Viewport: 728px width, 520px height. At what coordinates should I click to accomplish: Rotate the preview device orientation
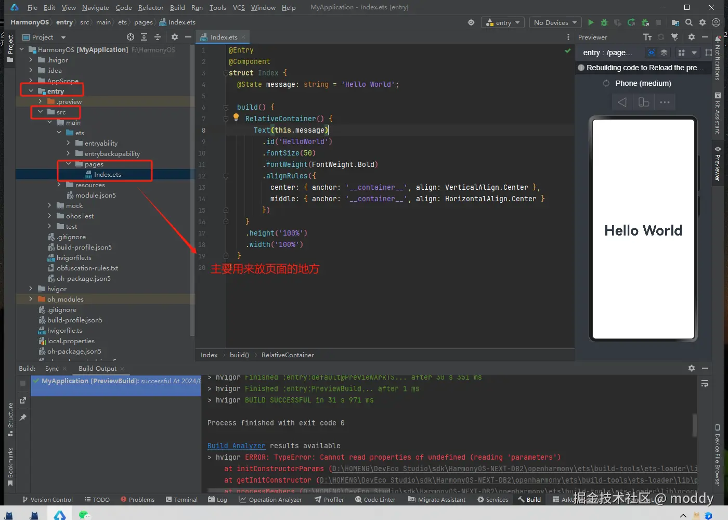tap(643, 102)
